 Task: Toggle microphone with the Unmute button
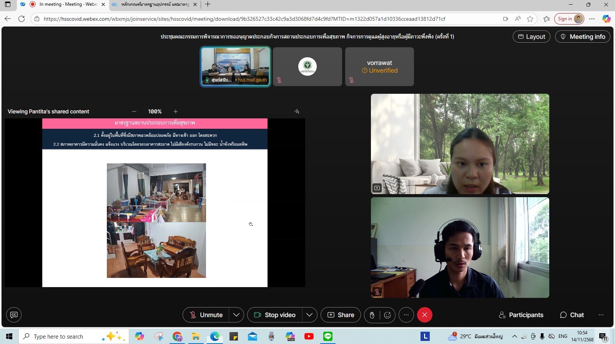pyautogui.click(x=206, y=315)
